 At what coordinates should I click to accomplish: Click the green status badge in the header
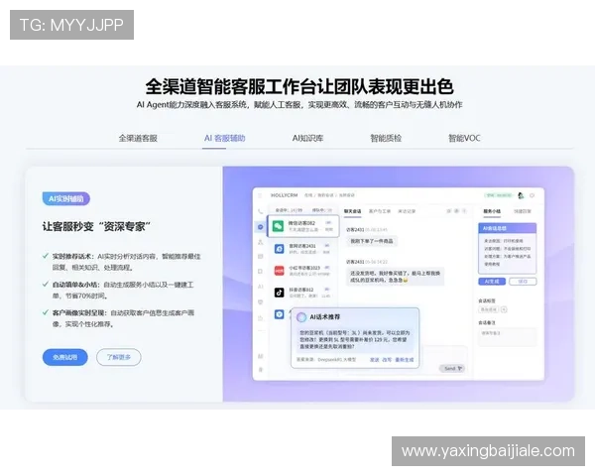pos(499,195)
